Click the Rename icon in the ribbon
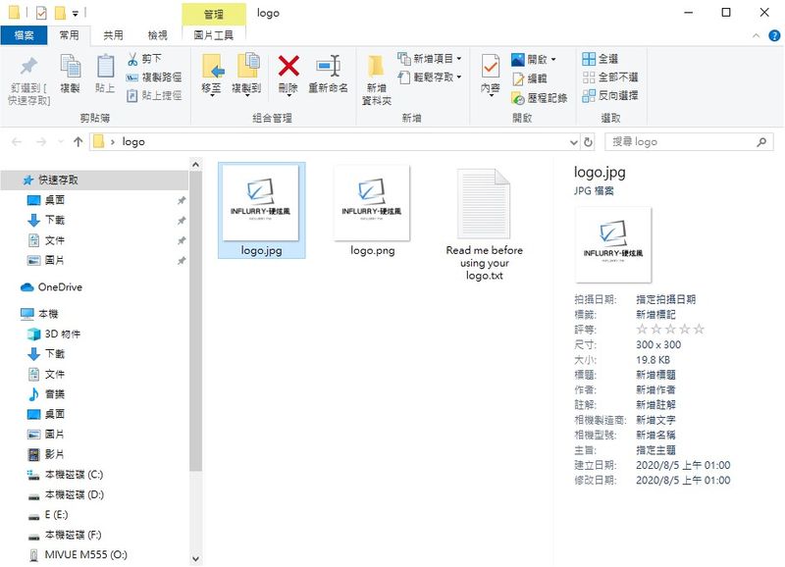Viewport: 785px width, 567px height. (329, 66)
